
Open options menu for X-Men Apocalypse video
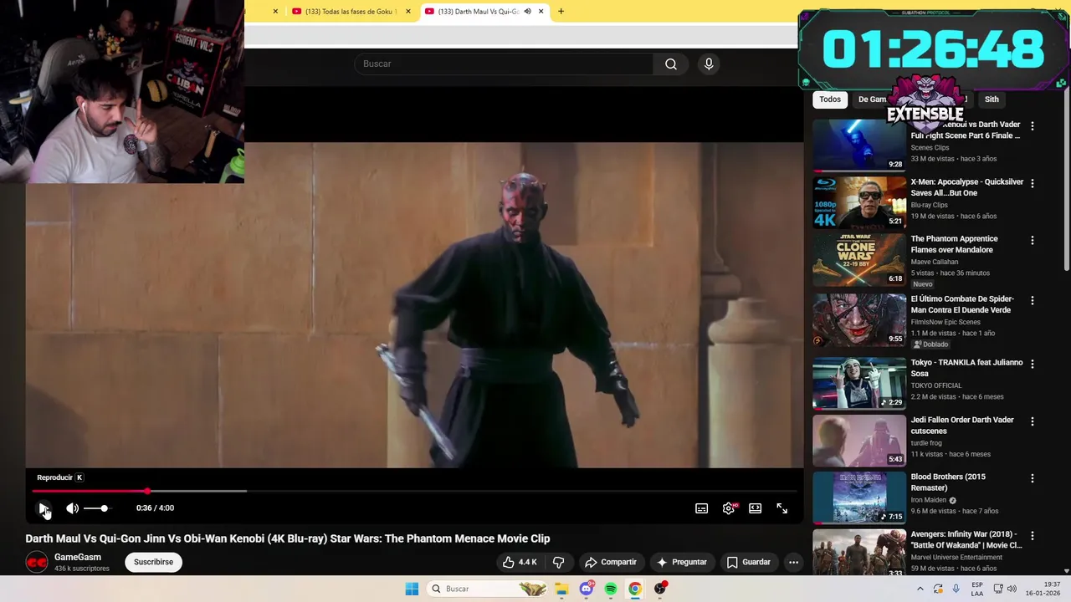[x=1032, y=183]
